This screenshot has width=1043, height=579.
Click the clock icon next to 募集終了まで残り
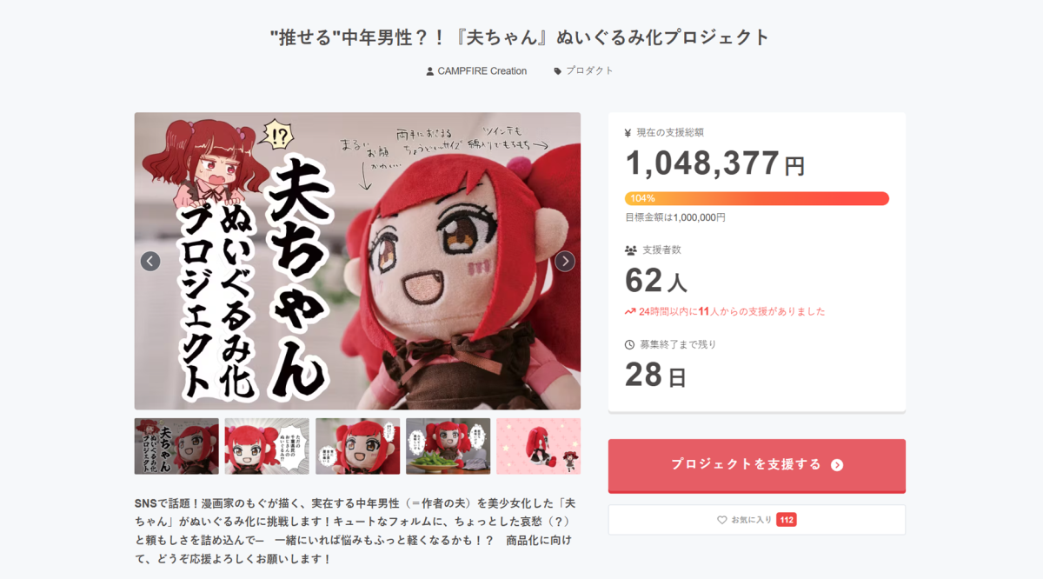pos(630,344)
